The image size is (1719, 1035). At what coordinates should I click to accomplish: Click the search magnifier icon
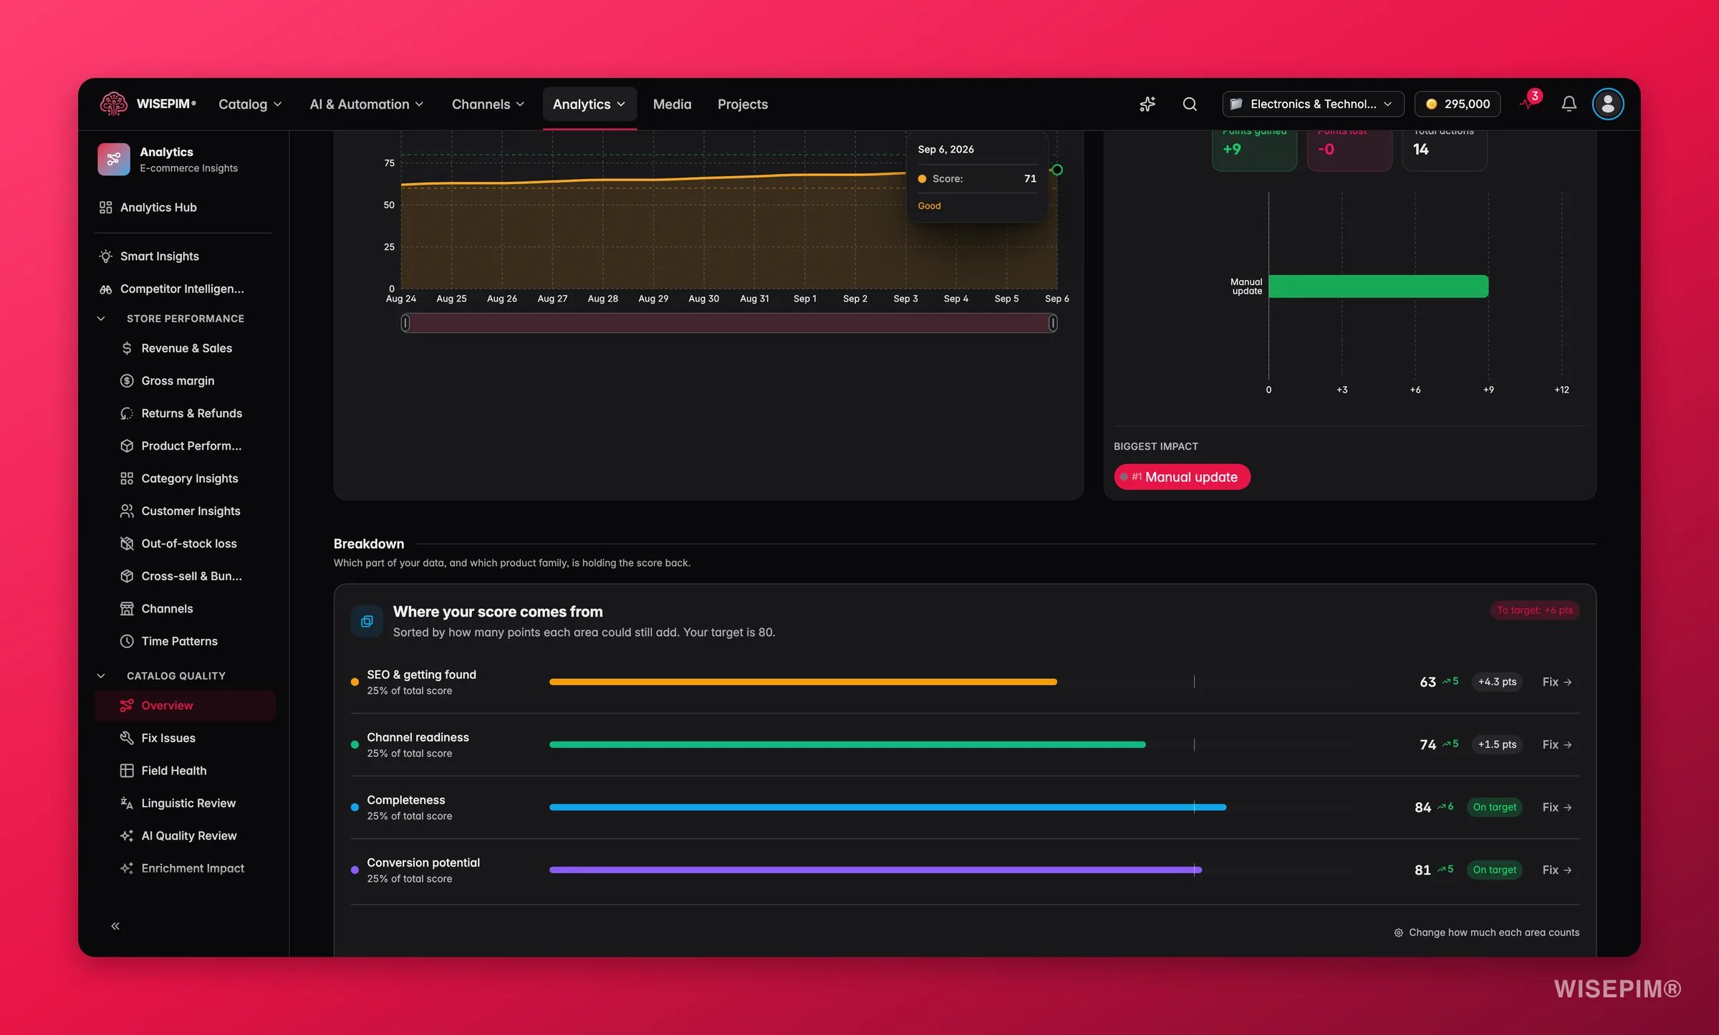(x=1190, y=104)
